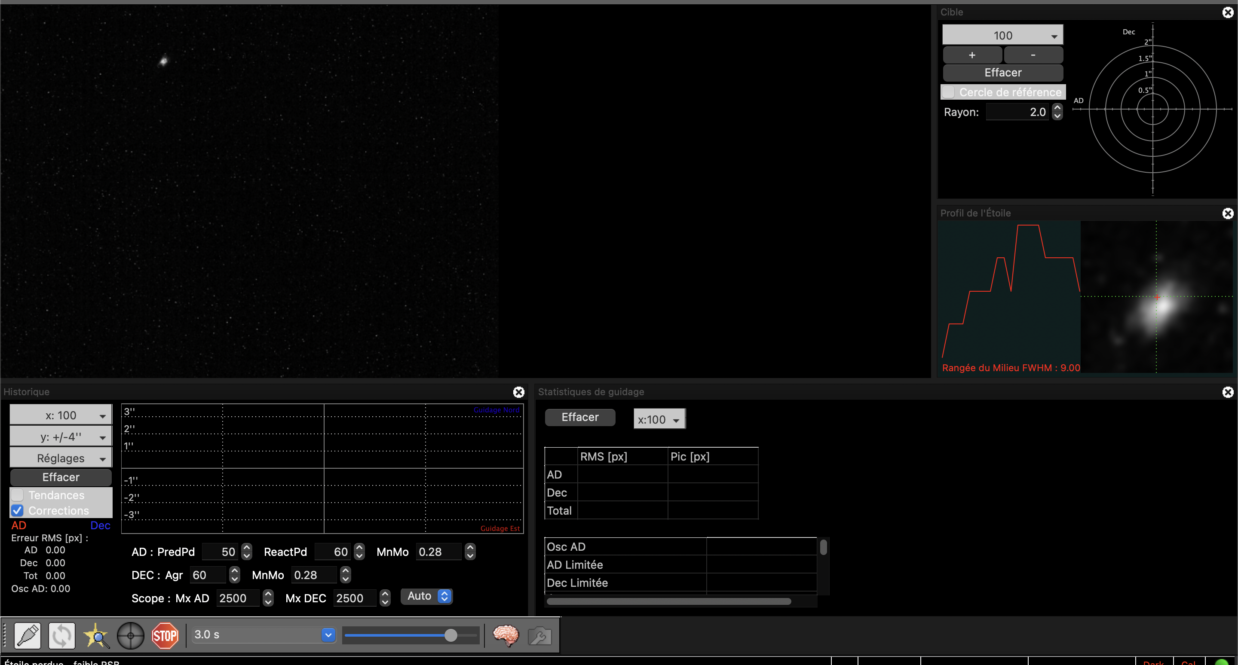Increase the Rayon value with the up stepper
The width and height of the screenshot is (1238, 665).
pos(1057,107)
